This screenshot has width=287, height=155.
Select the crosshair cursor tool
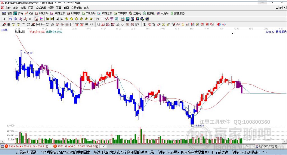point(102,19)
